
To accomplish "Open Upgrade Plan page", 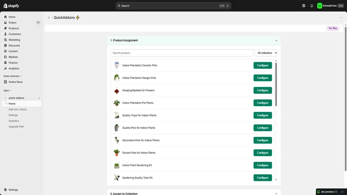I will click(x=16, y=127).
